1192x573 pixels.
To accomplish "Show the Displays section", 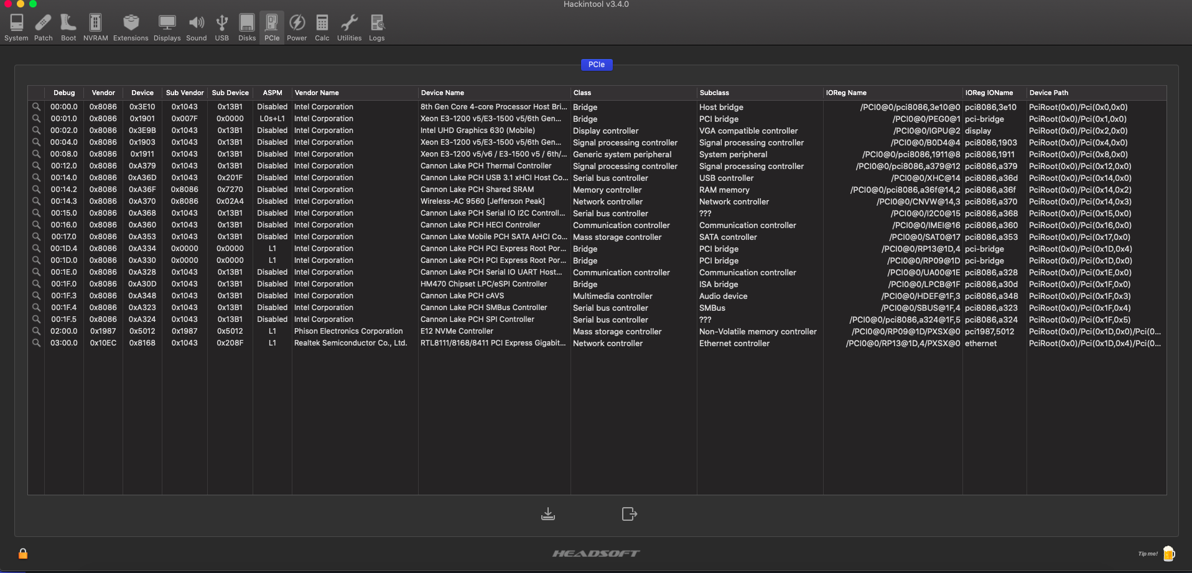I will 167,28.
